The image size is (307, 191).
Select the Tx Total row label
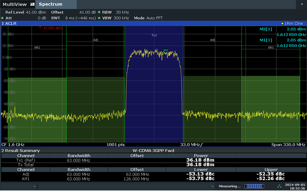pyautogui.click(x=25, y=165)
